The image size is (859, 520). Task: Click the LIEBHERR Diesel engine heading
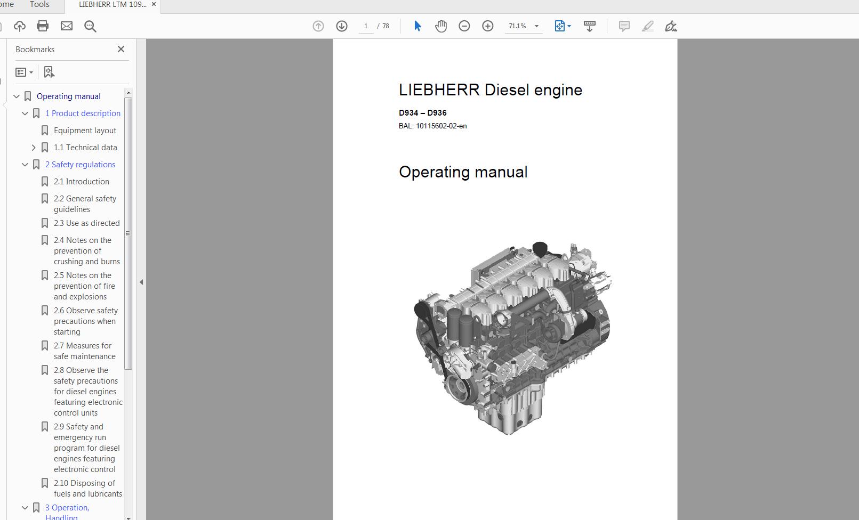491,90
